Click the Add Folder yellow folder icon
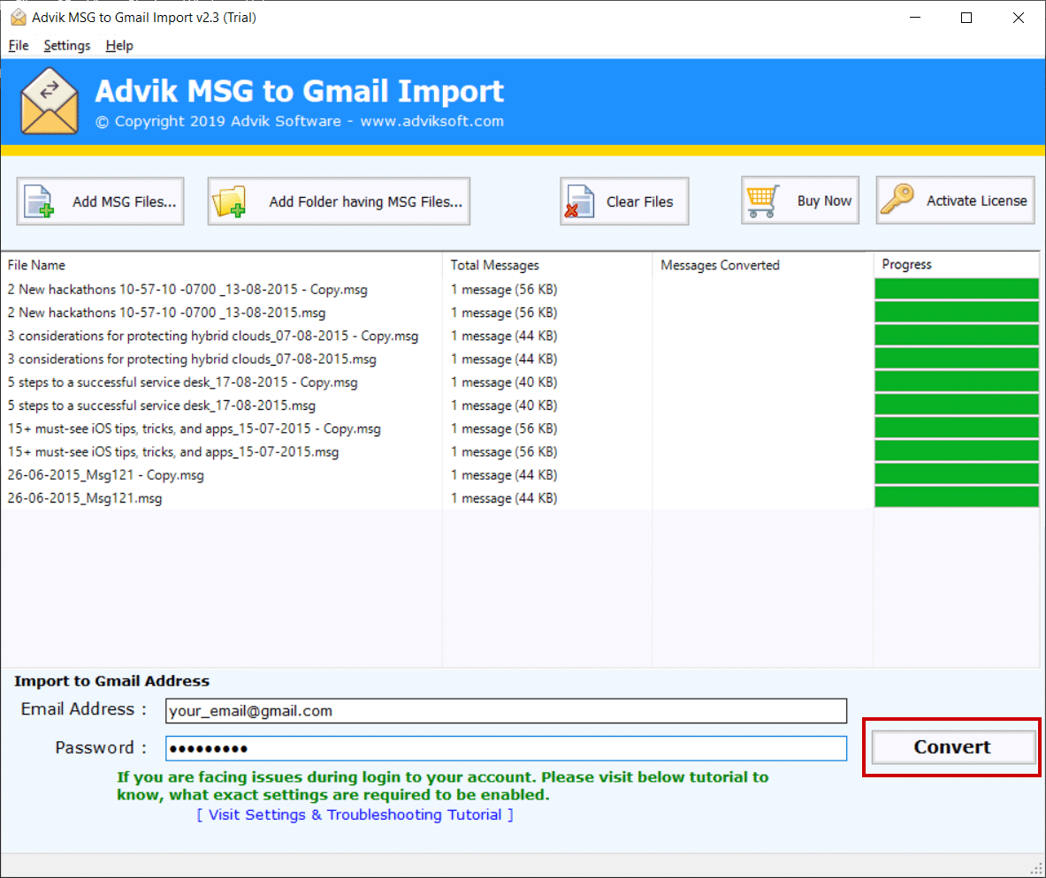 pos(229,201)
